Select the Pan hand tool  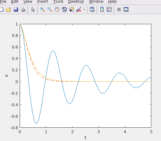point(57,9)
